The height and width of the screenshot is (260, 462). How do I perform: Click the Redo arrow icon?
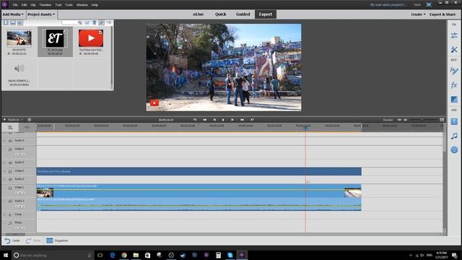[x=29, y=240]
